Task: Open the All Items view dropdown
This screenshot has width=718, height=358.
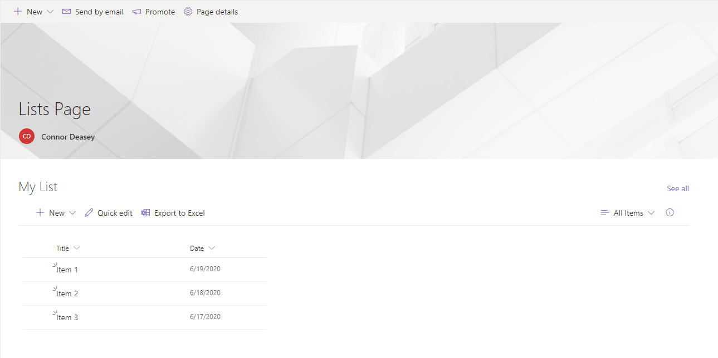Action: pyautogui.click(x=634, y=213)
